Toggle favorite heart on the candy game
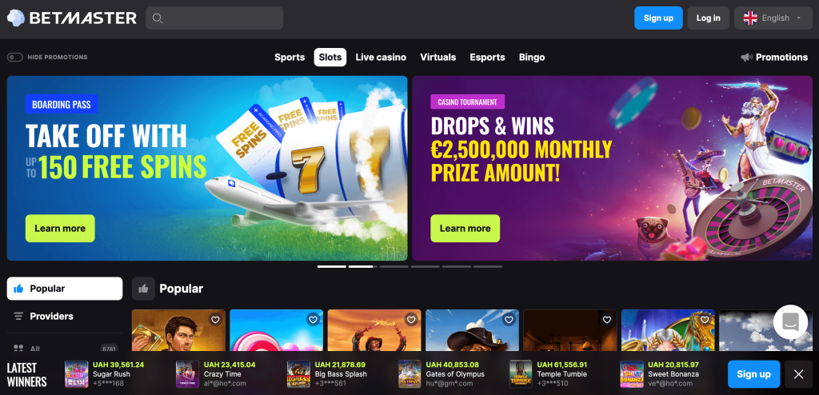This screenshot has width=819, height=395. click(313, 319)
